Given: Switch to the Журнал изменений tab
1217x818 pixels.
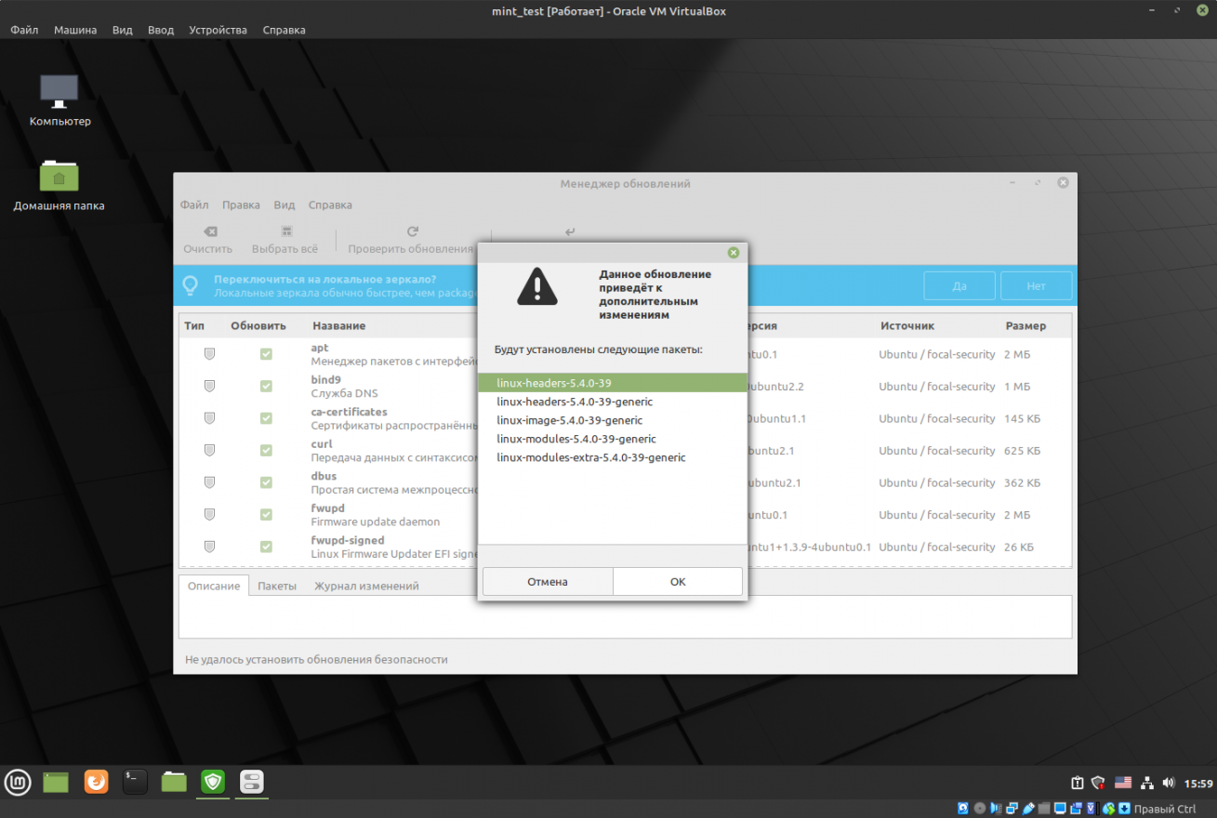Looking at the screenshot, I should tap(366, 586).
